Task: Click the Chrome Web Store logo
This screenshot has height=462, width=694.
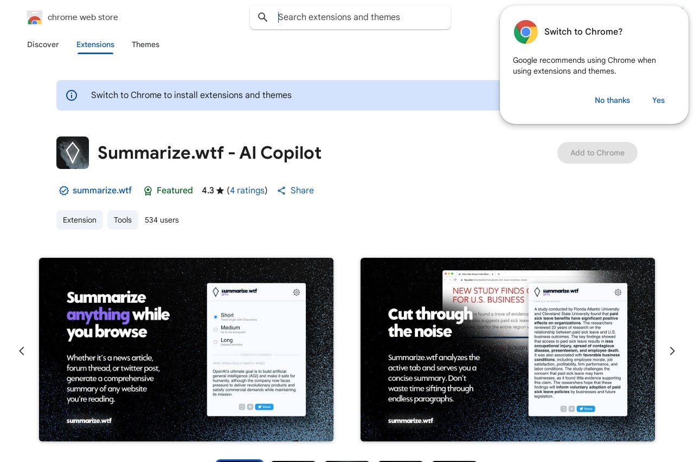Action: (35, 17)
